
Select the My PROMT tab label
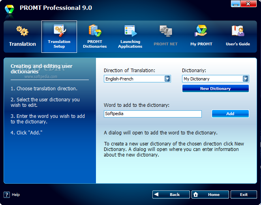pos(201,44)
